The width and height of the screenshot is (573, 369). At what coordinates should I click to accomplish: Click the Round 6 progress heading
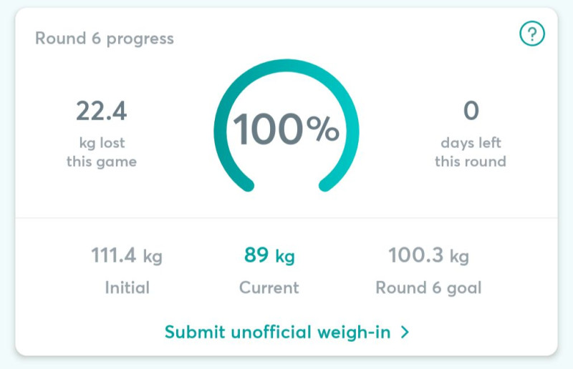coord(105,39)
